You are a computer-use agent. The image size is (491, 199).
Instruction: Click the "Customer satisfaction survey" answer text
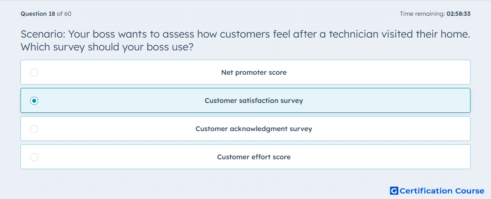[x=254, y=101]
